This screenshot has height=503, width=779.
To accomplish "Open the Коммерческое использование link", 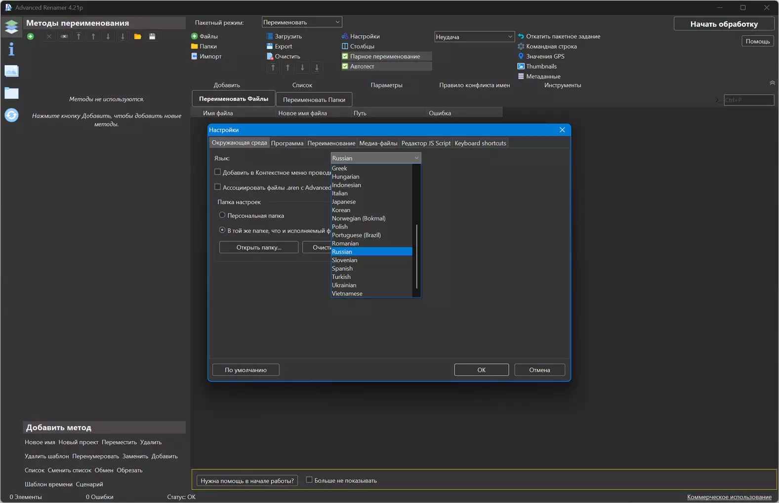I will [x=729, y=497].
